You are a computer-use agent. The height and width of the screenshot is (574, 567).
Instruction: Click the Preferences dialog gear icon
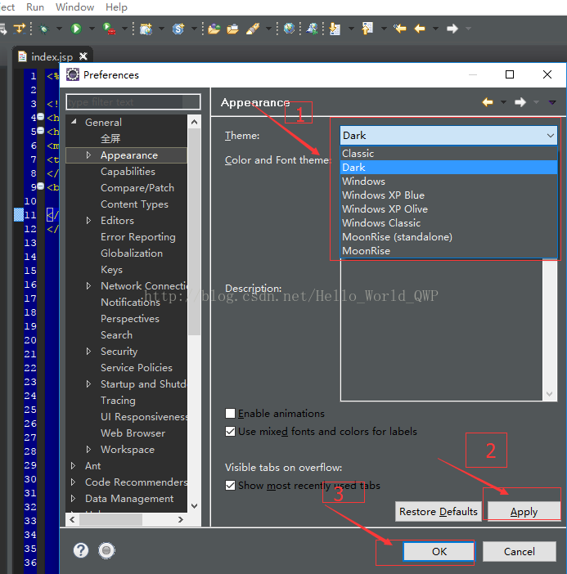[73, 74]
